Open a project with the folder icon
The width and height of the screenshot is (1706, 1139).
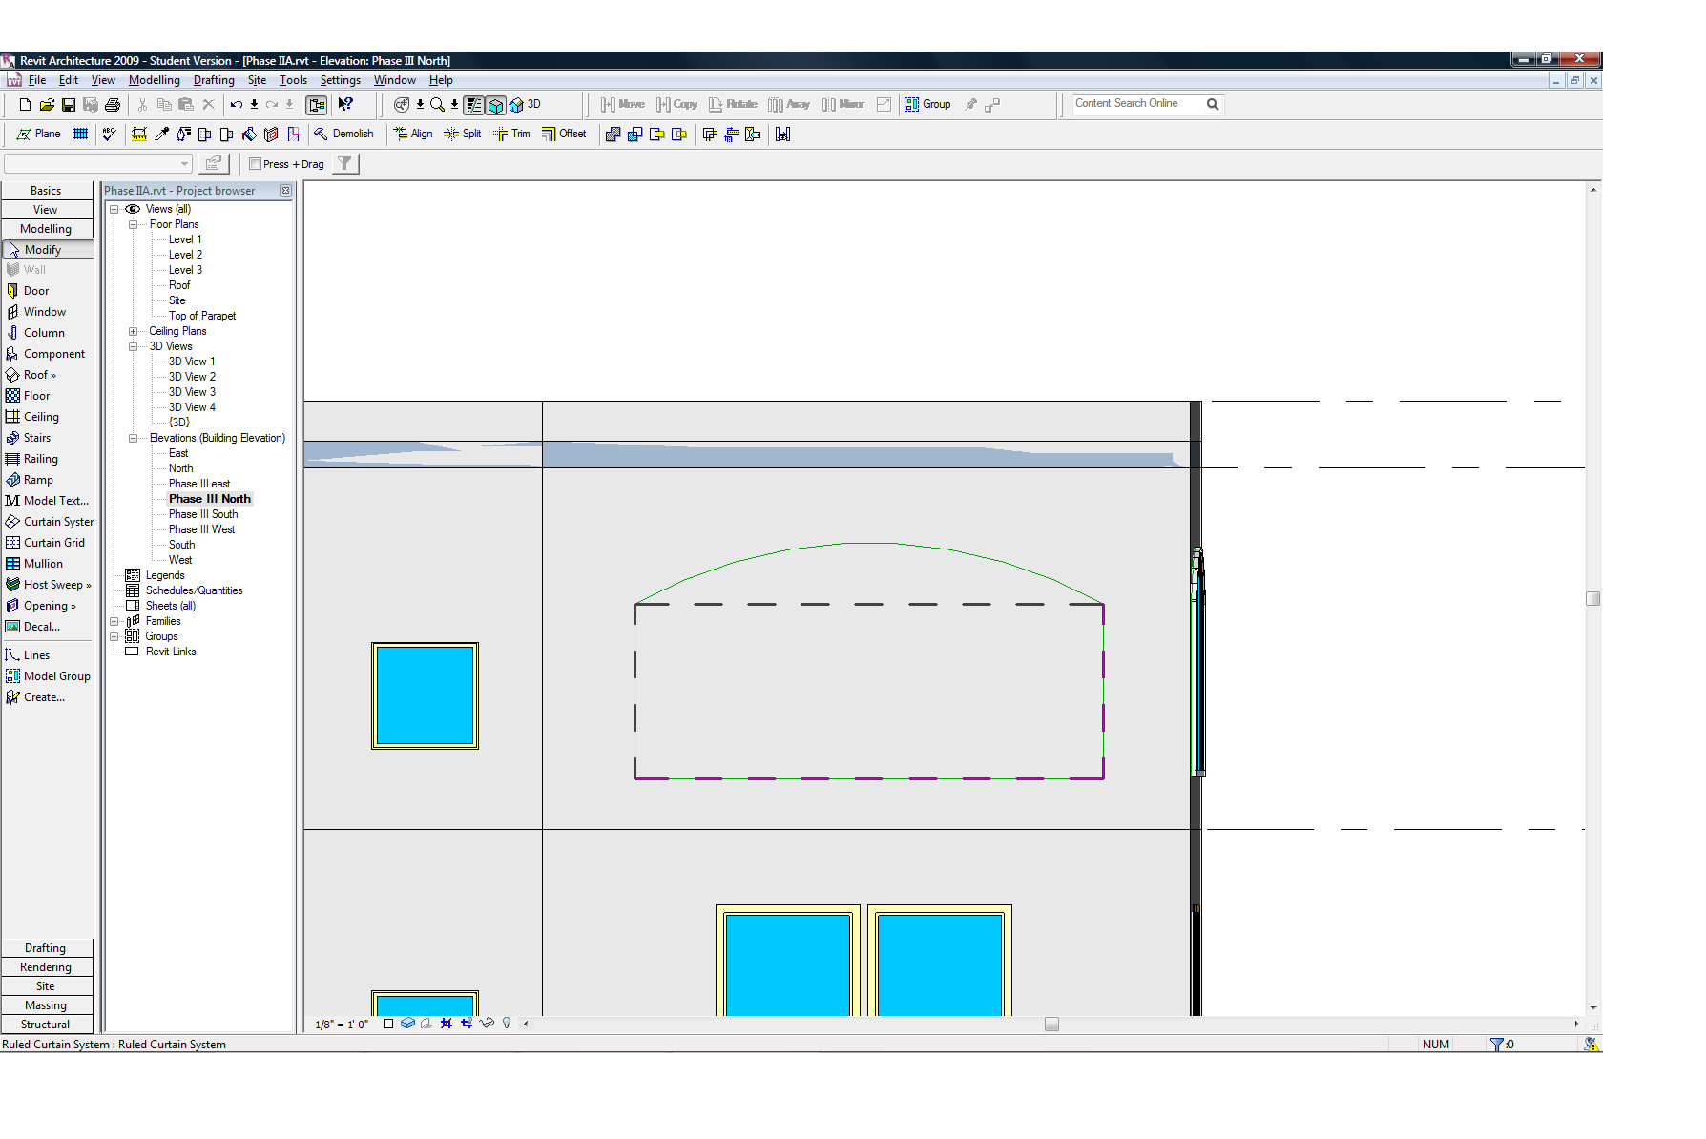47,105
